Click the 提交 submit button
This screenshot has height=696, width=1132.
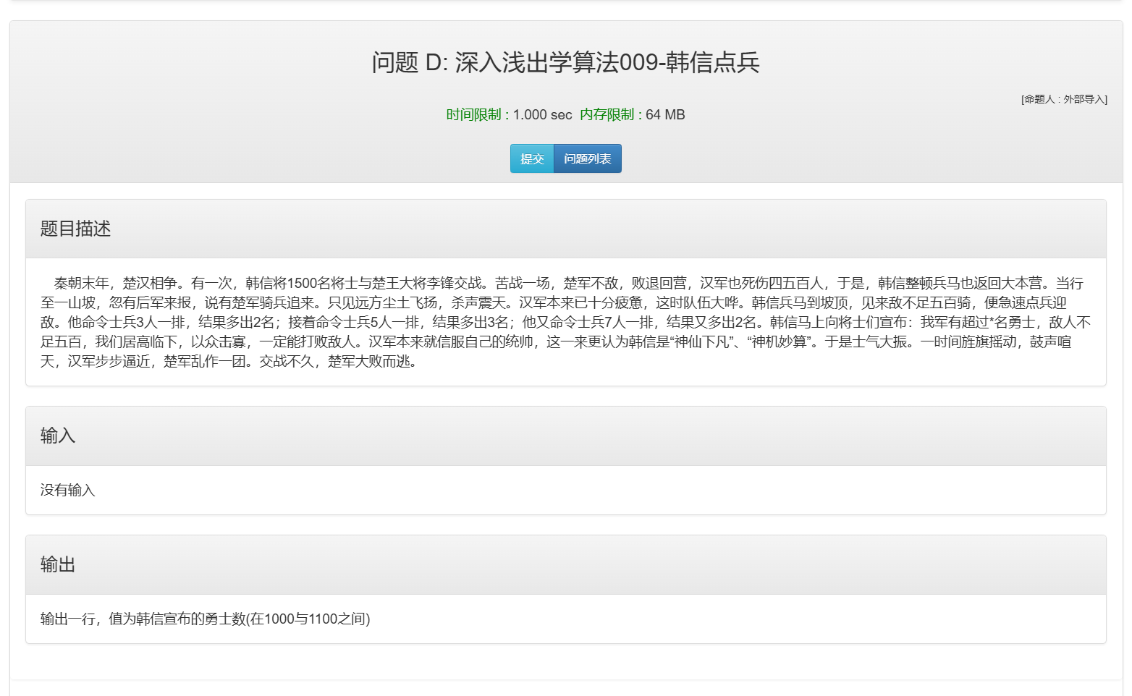tap(532, 158)
